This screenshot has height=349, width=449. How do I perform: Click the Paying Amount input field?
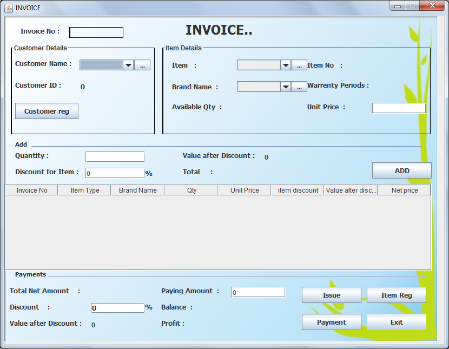(258, 292)
